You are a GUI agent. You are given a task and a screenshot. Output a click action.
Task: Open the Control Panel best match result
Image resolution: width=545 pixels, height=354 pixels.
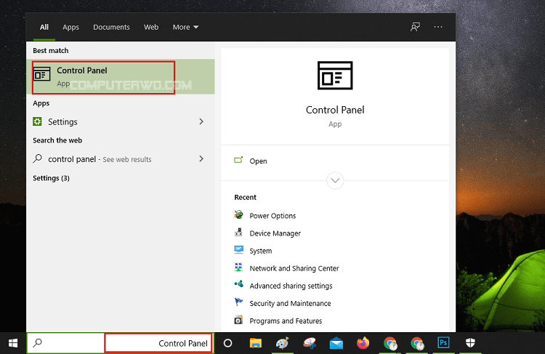coord(120,77)
